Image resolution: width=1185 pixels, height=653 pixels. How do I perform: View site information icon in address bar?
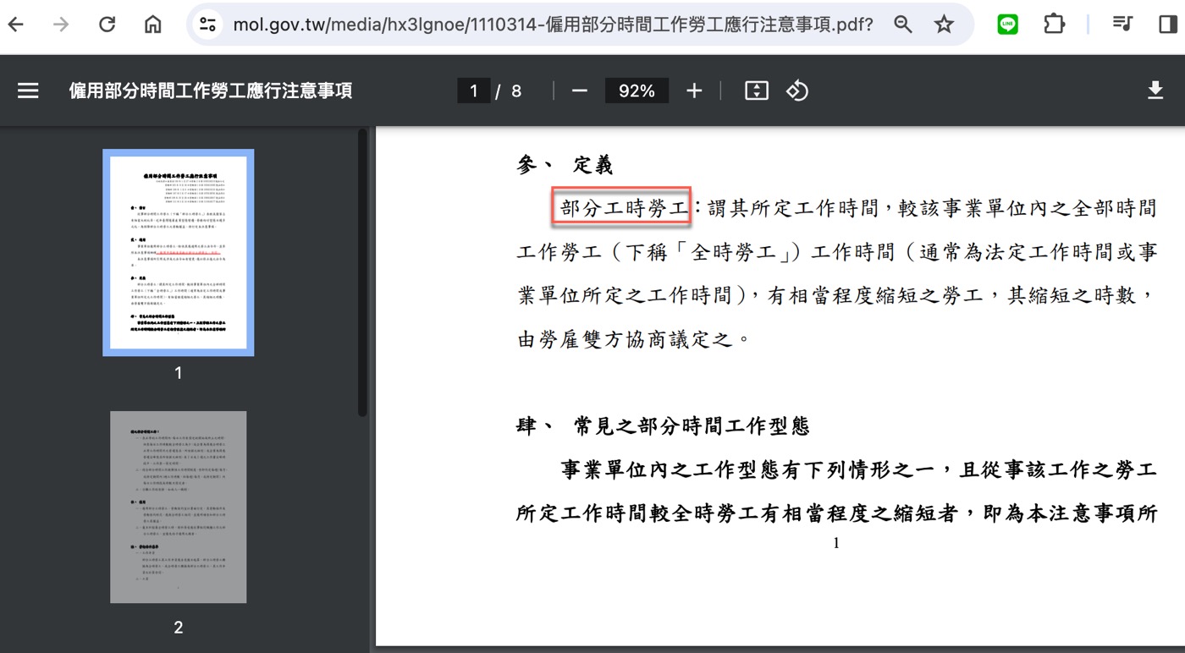pyautogui.click(x=208, y=25)
